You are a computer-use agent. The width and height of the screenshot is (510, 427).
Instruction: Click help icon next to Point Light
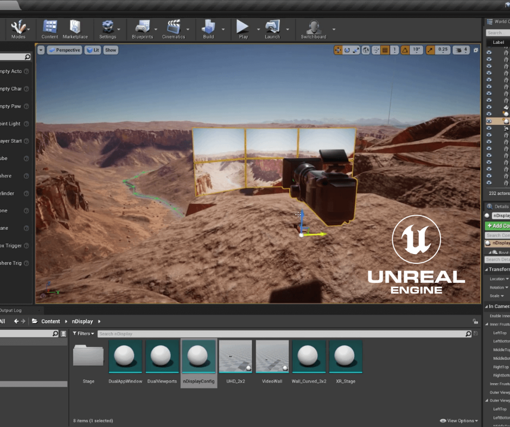(x=27, y=124)
